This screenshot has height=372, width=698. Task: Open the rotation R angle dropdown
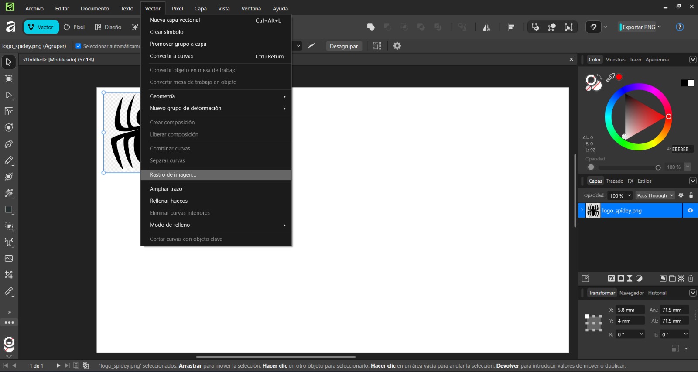coord(641,334)
